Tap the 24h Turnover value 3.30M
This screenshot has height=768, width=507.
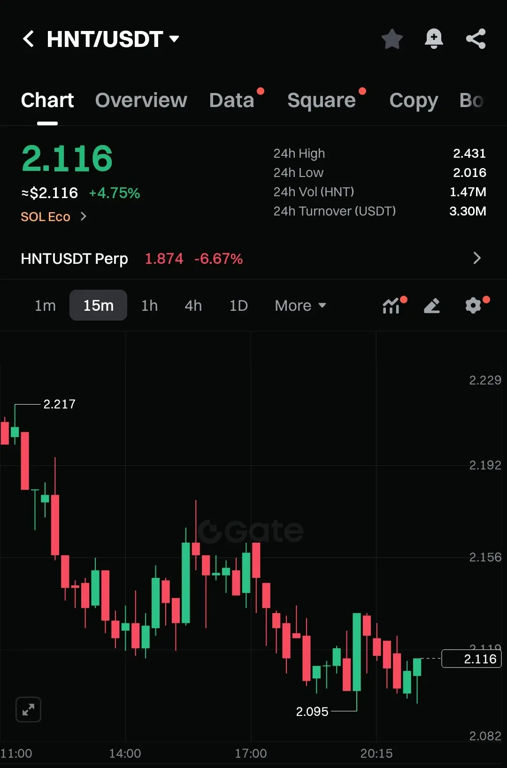click(468, 211)
